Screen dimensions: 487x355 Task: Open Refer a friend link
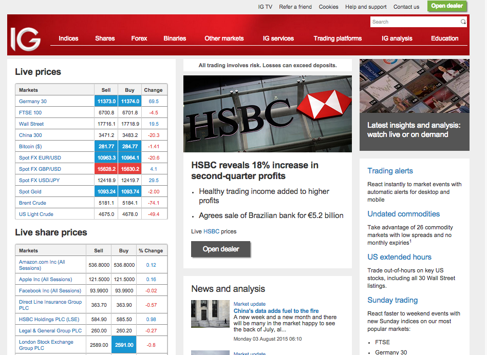click(x=295, y=7)
